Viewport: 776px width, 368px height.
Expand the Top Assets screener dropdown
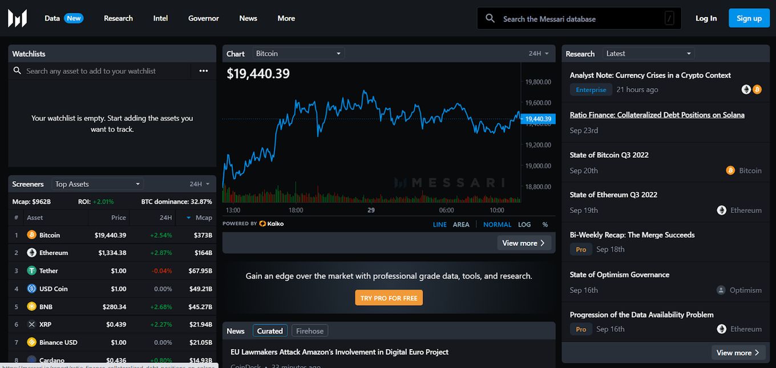(x=97, y=184)
